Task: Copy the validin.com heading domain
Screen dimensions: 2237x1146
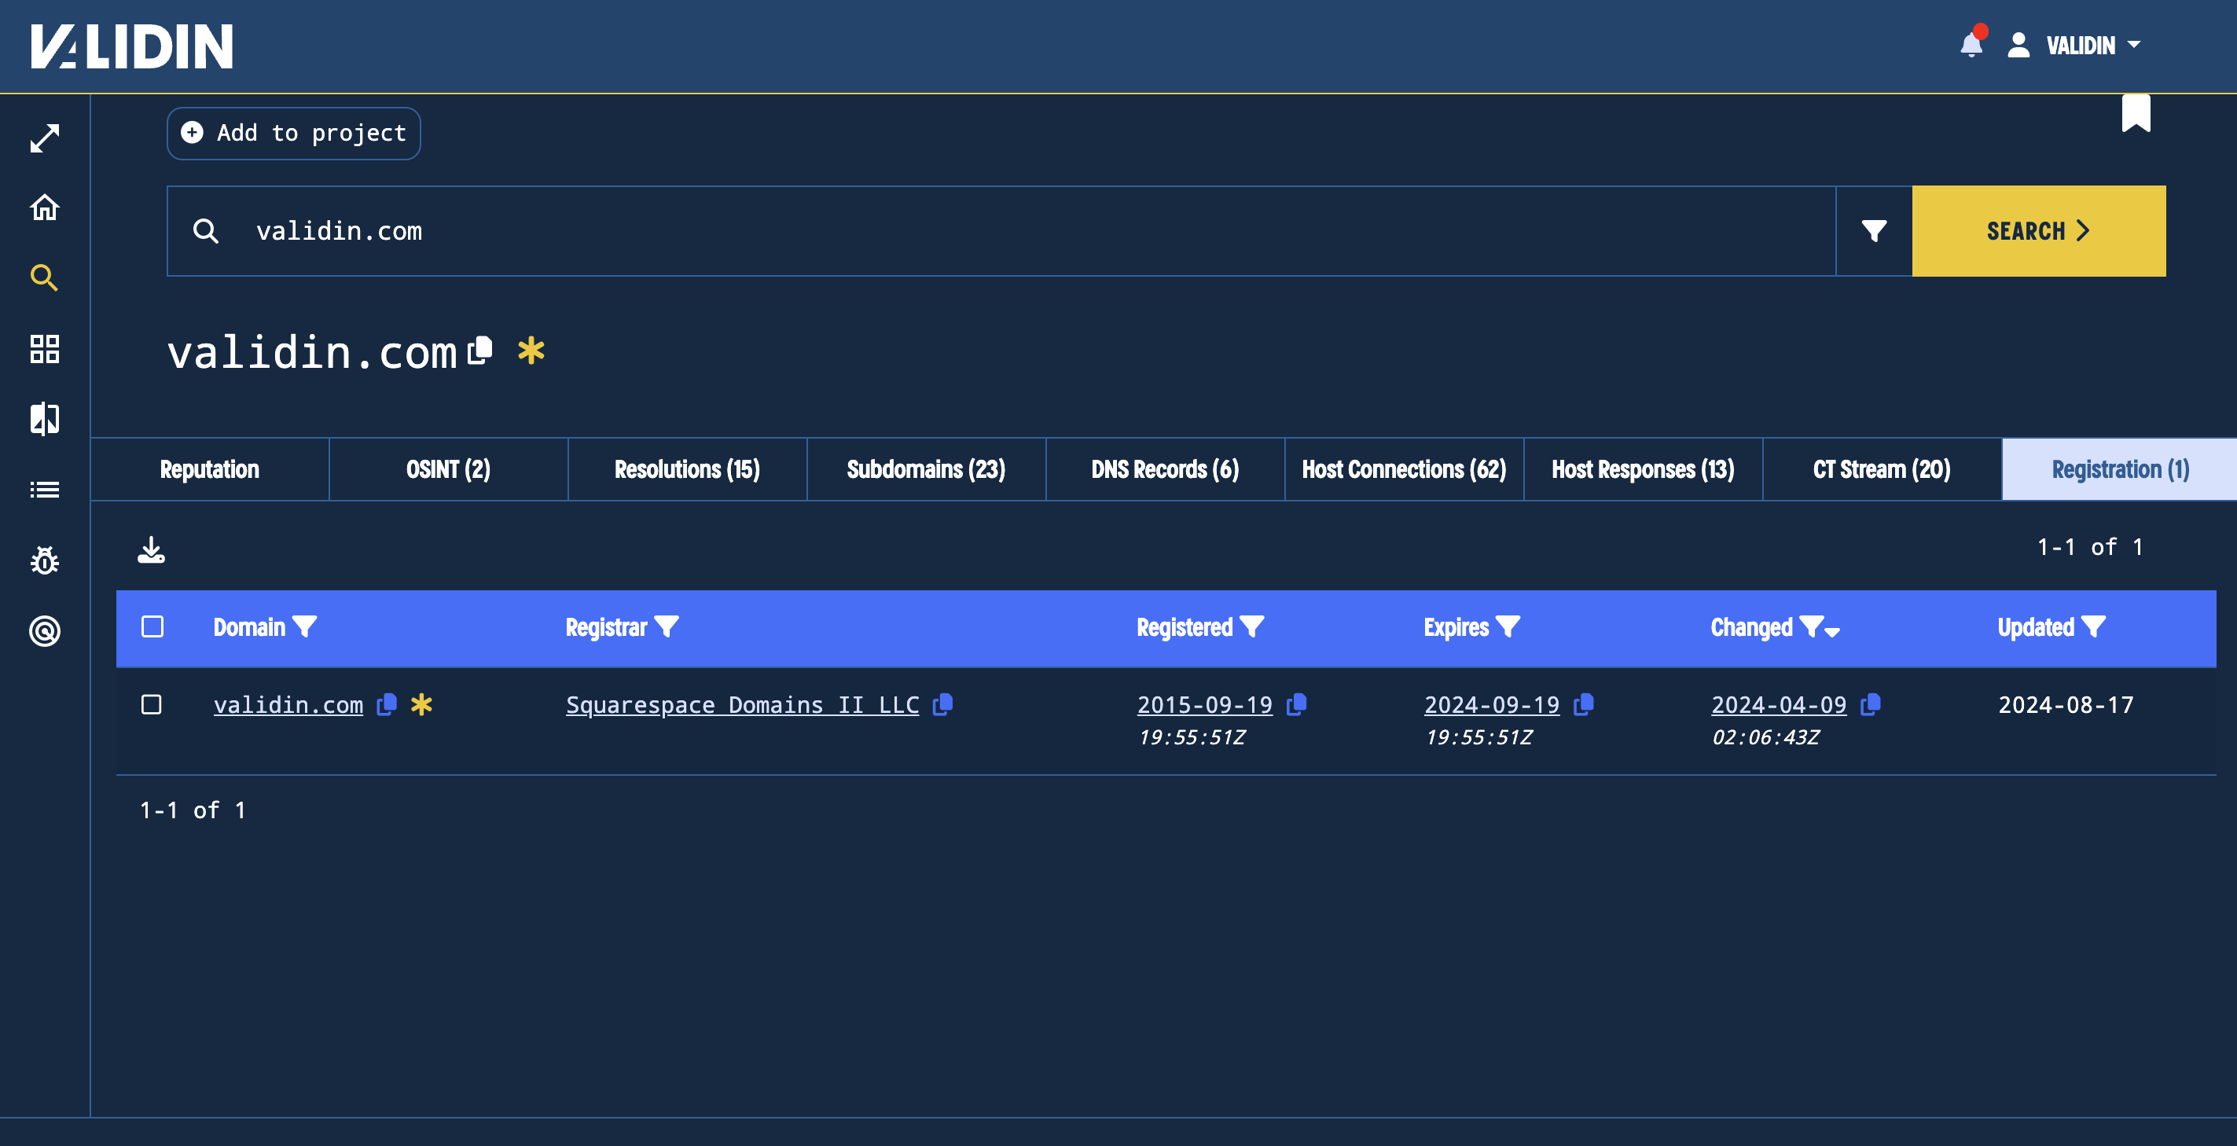Action: pos(479,350)
